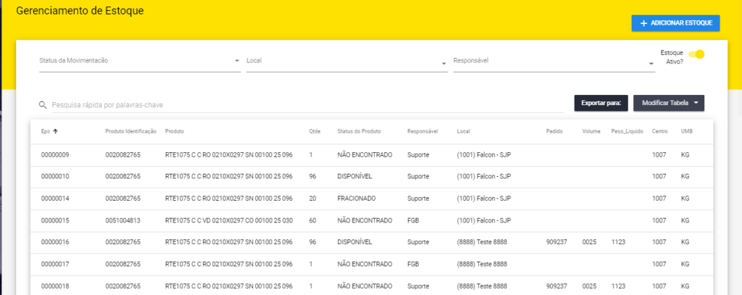Click the plus icon in Adicionar Estoque
Image resolution: width=742 pixels, height=295 pixels.
tap(643, 23)
